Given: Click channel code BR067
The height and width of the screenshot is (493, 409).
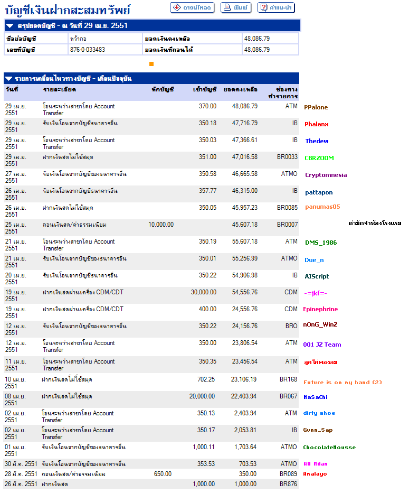Looking at the screenshot, I should pos(288,396).
